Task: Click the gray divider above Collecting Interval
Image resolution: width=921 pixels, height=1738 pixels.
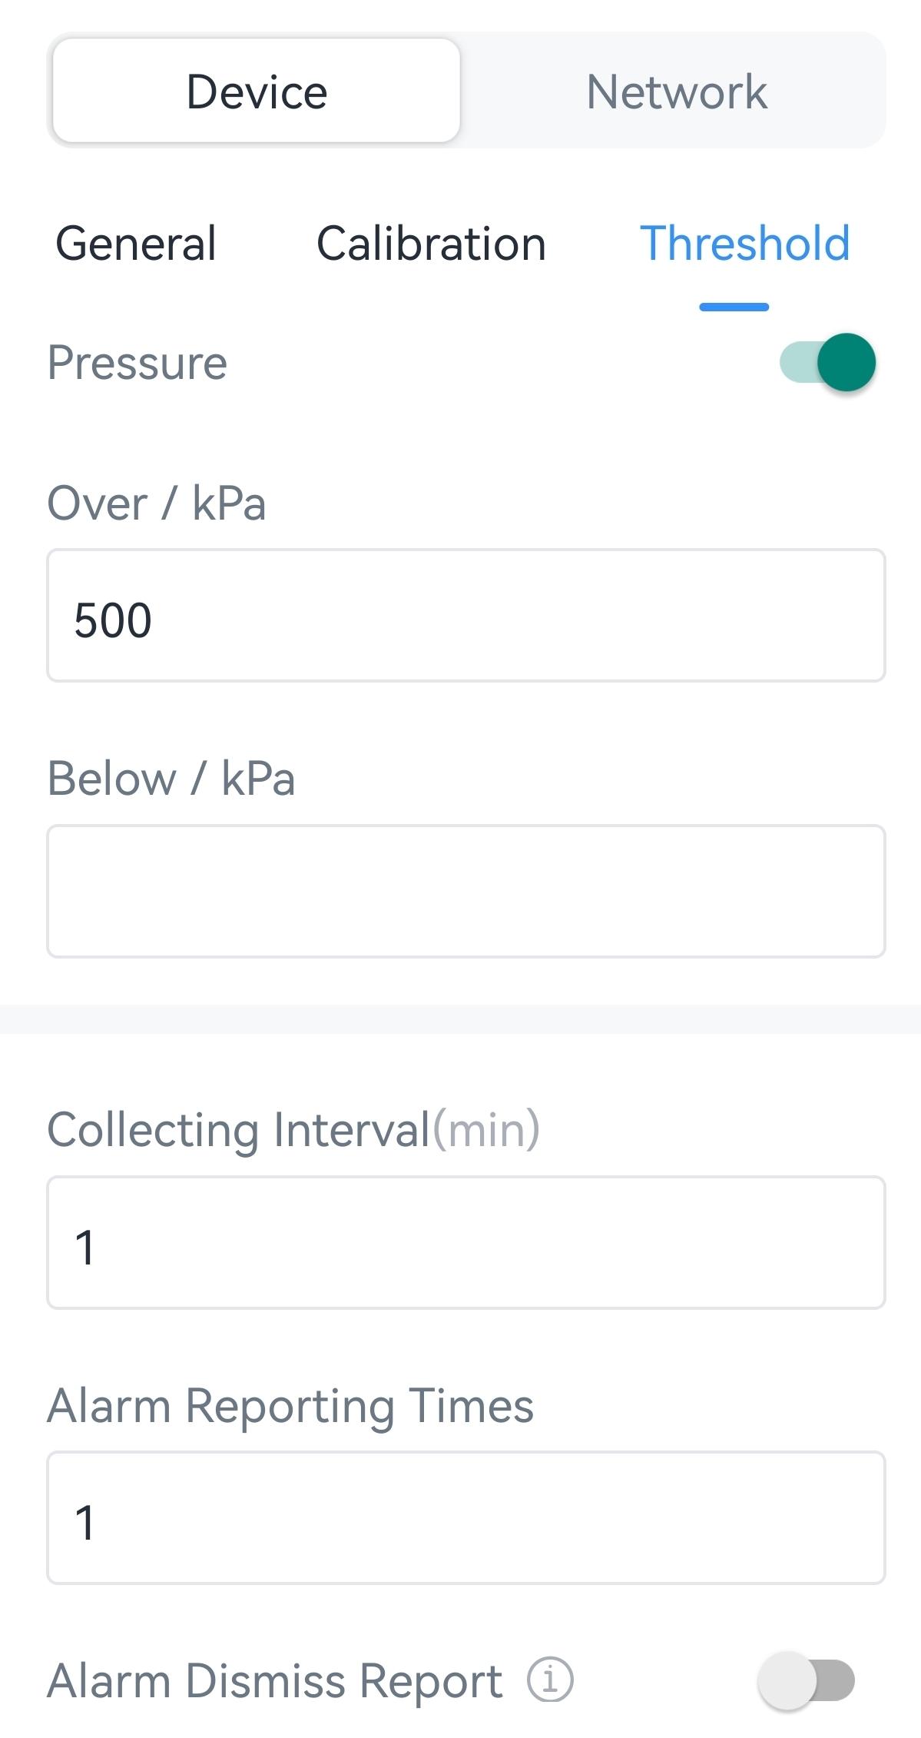Action: tap(461, 1019)
